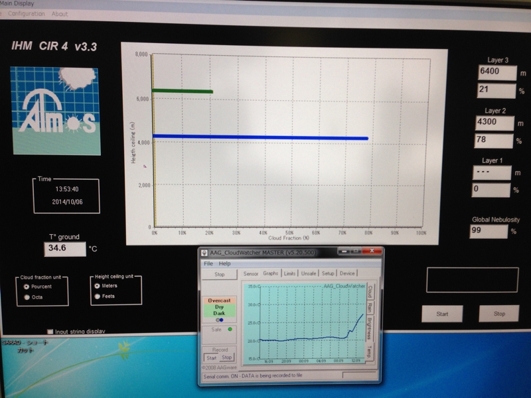This screenshot has width=531, height=398.
Task: Show the Rain graph side tab
Action: point(370,308)
